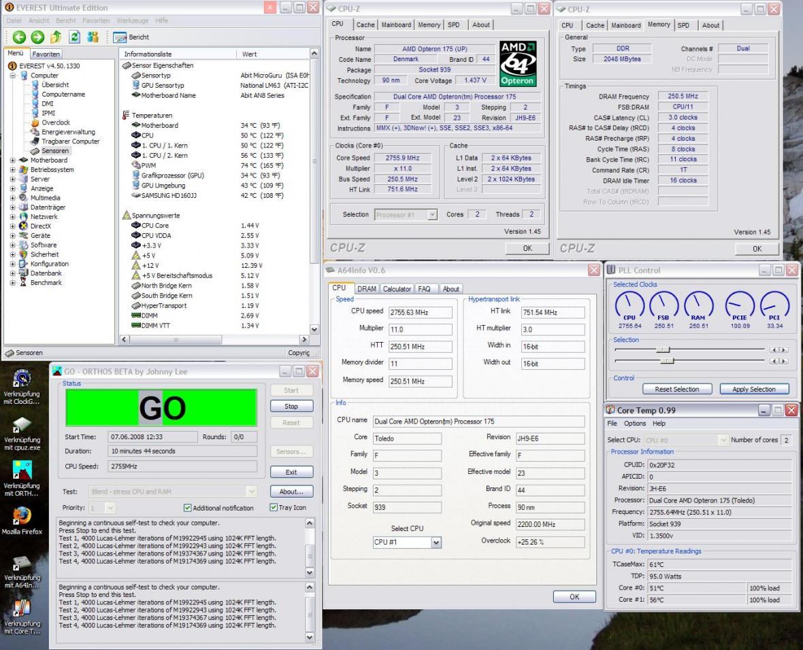
Task: Expand the Benchmark tree node
Action: (13, 283)
